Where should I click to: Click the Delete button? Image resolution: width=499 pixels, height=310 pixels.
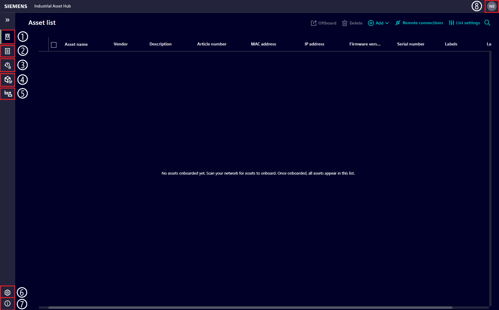click(x=352, y=23)
